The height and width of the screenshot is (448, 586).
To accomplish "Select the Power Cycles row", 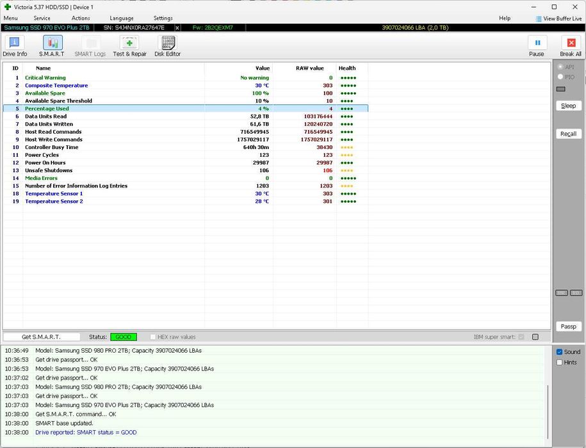I will 185,155.
